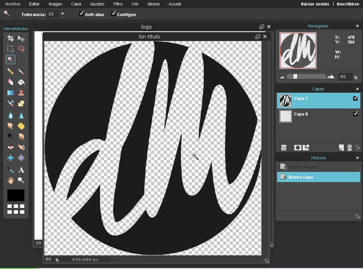Select the Bloat tool
Viewport: 363px width, 269px height.
pos(11,158)
